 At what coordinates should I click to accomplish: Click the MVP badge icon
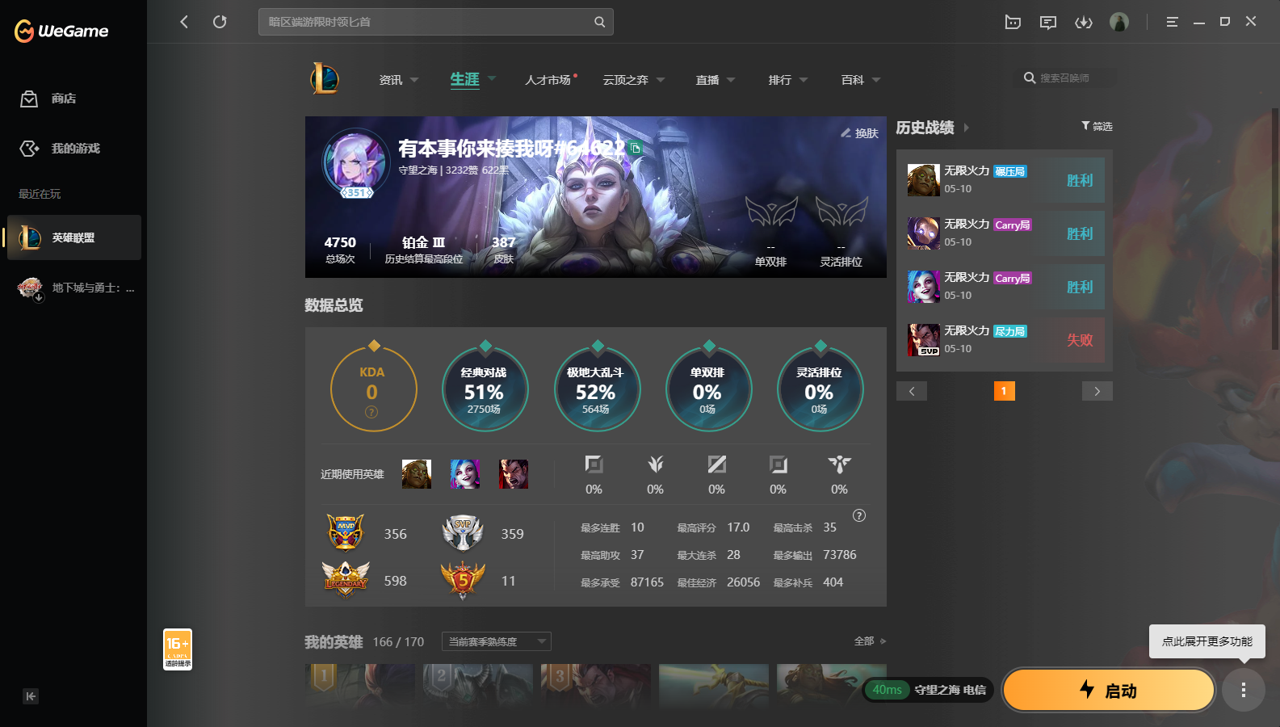[346, 532]
